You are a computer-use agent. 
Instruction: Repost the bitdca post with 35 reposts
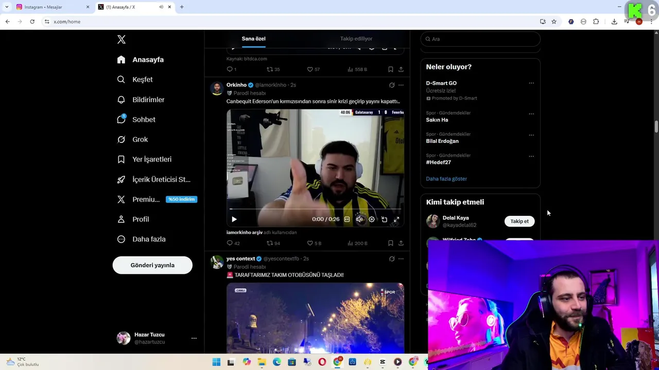[x=273, y=69]
